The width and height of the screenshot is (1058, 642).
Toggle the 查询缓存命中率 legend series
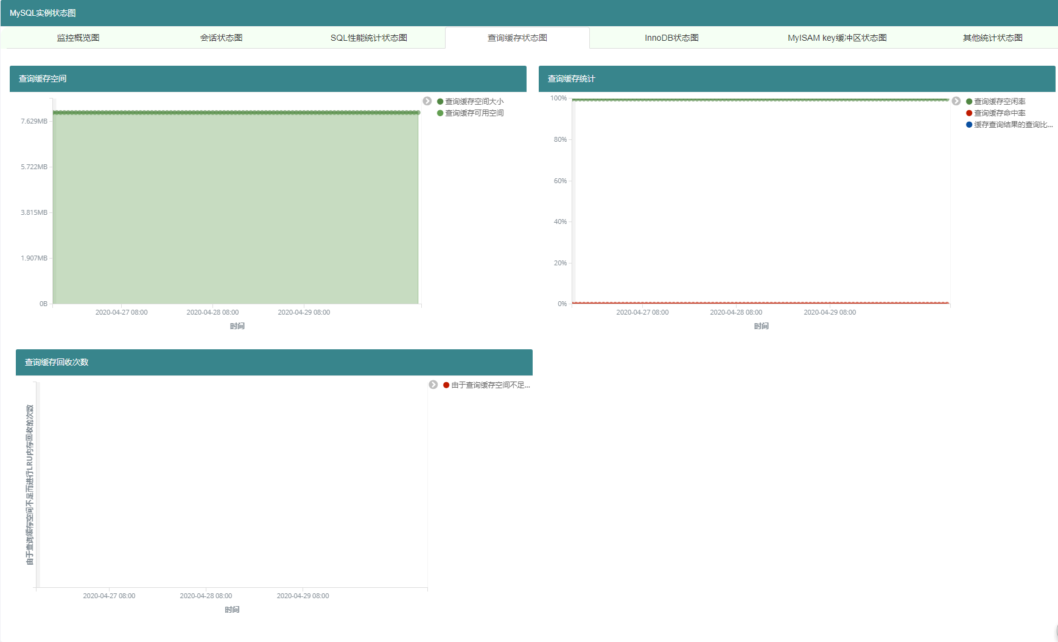[x=996, y=113]
